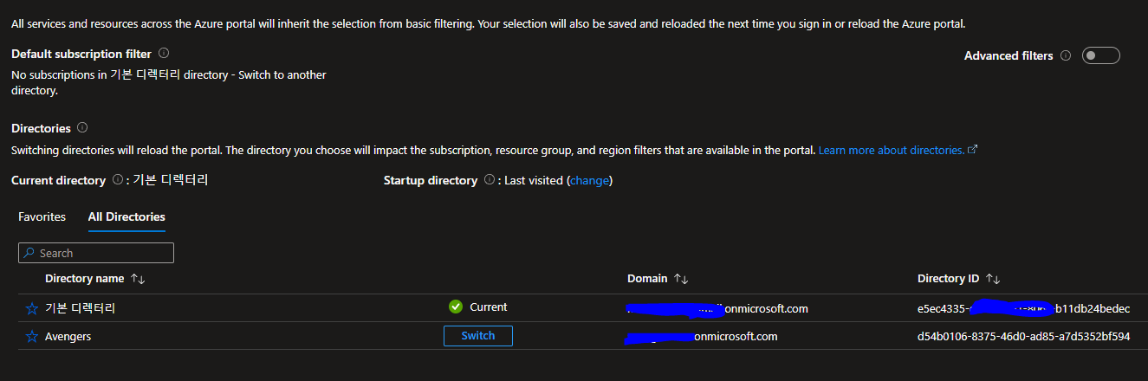Click the magnifier icon in Search box

click(29, 253)
